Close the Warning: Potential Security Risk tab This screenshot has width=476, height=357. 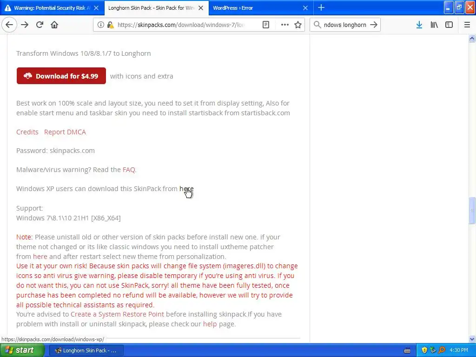pyautogui.click(x=96, y=8)
